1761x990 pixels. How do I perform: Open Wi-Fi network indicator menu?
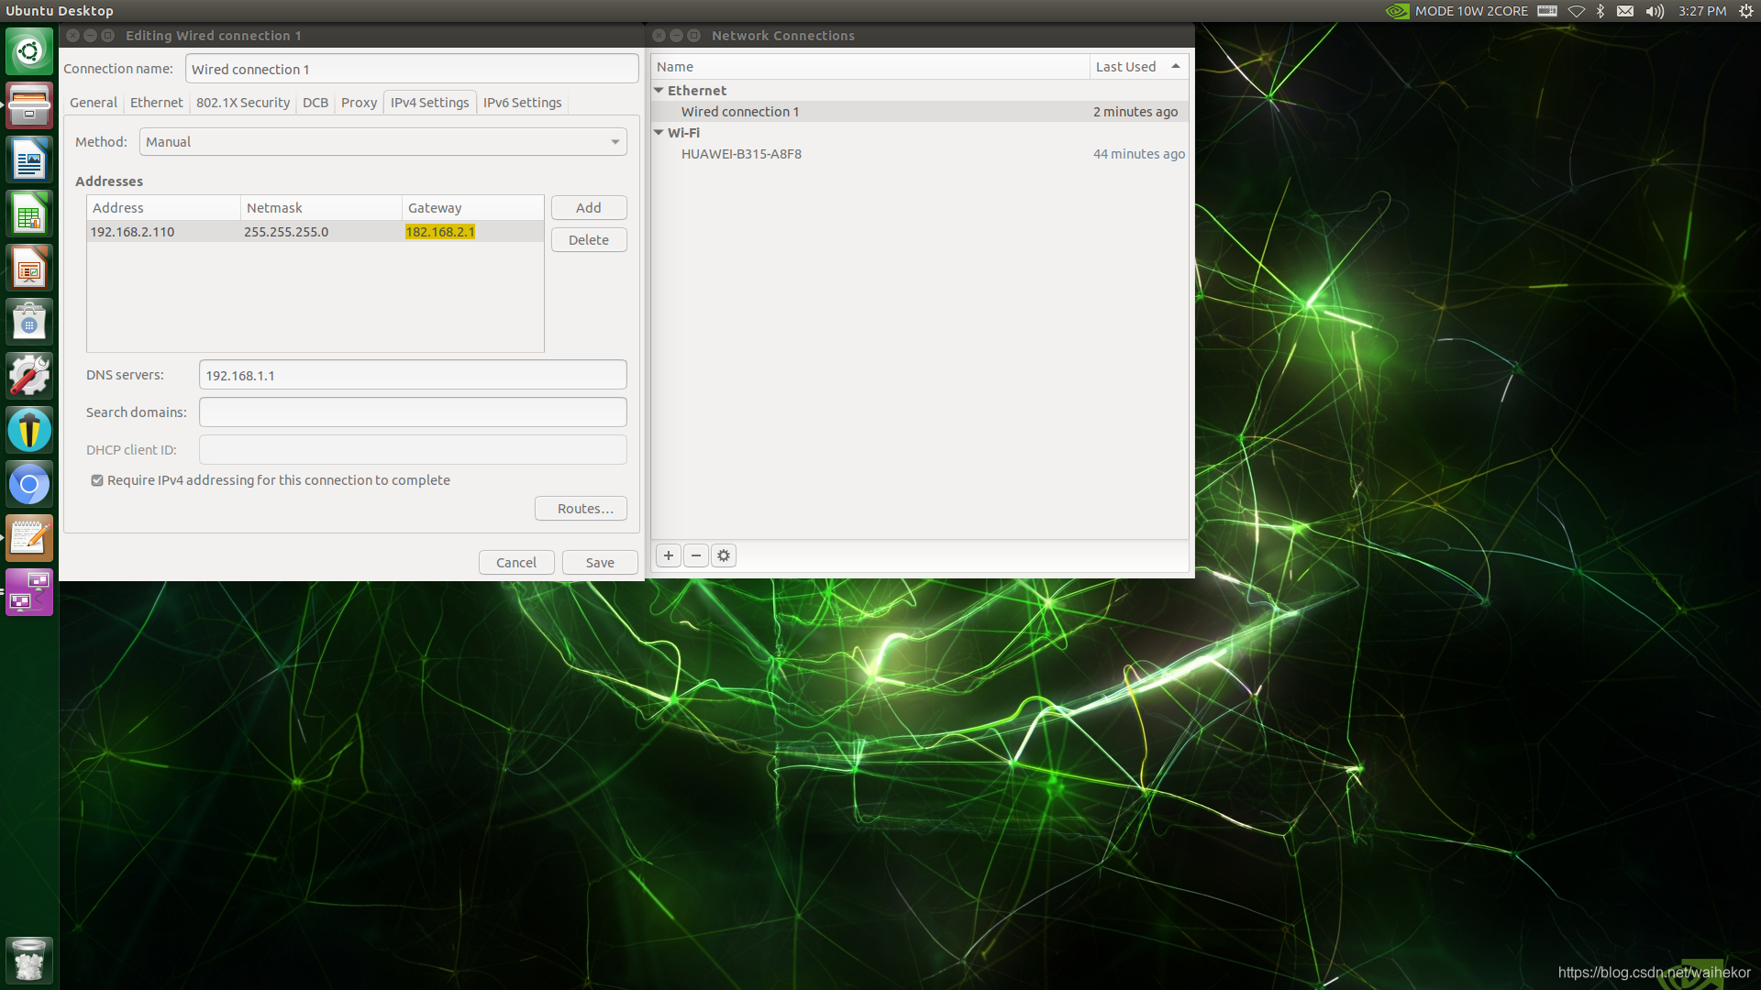coord(1576,11)
